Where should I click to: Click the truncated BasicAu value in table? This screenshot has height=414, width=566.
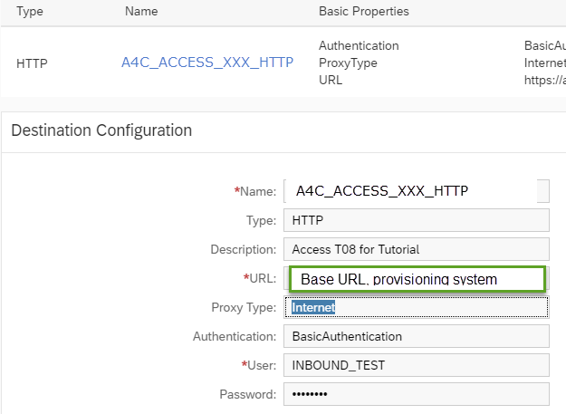tap(545, 45)
